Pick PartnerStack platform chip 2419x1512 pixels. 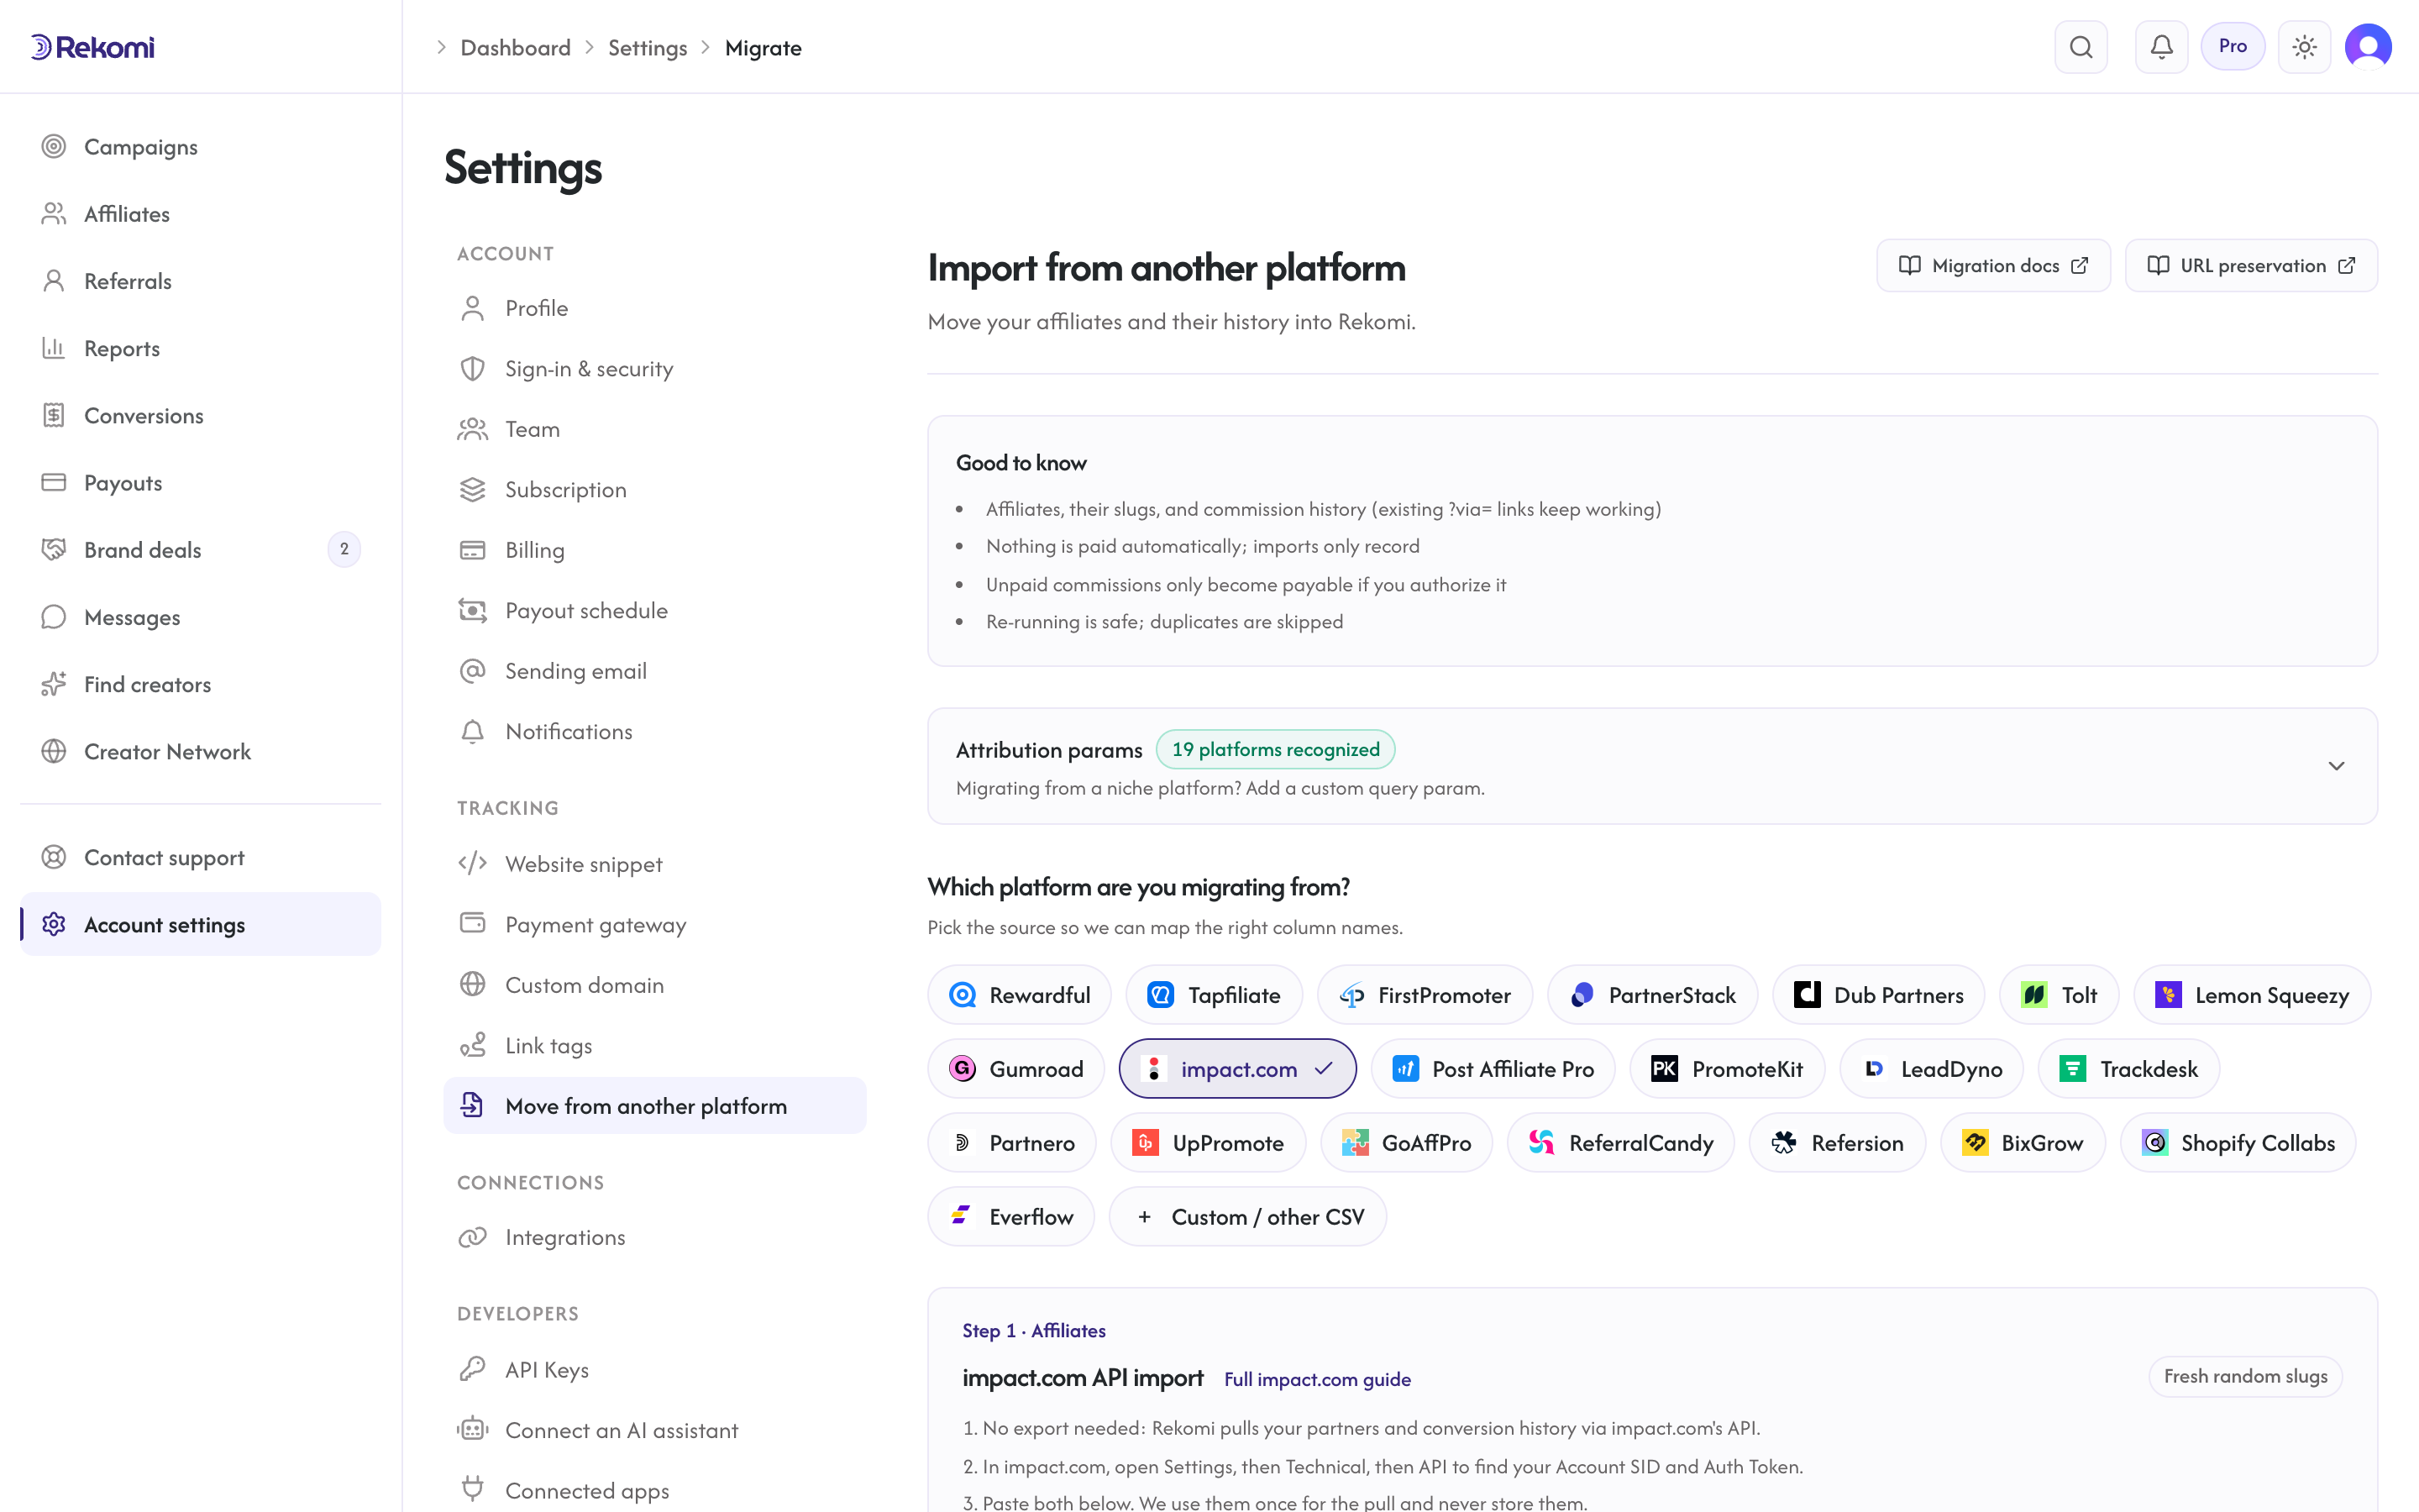1652,995
